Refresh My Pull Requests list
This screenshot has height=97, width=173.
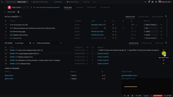pyautogui.click(x=21, y=17)
